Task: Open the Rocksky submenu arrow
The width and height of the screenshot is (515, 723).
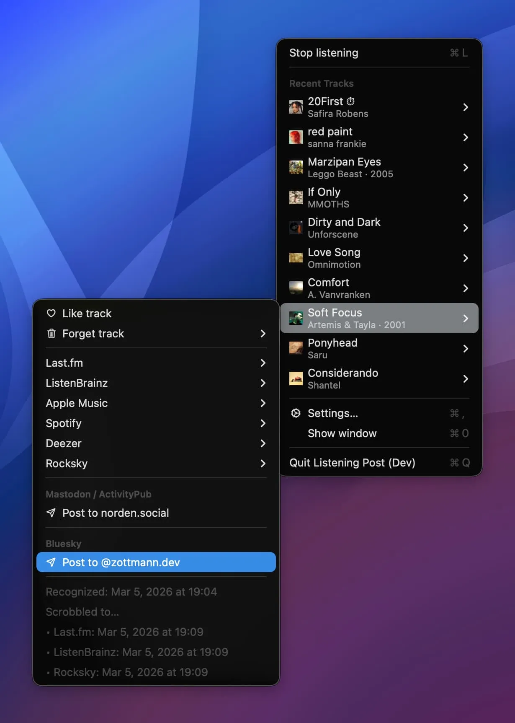Action: [x=263, y=464]
